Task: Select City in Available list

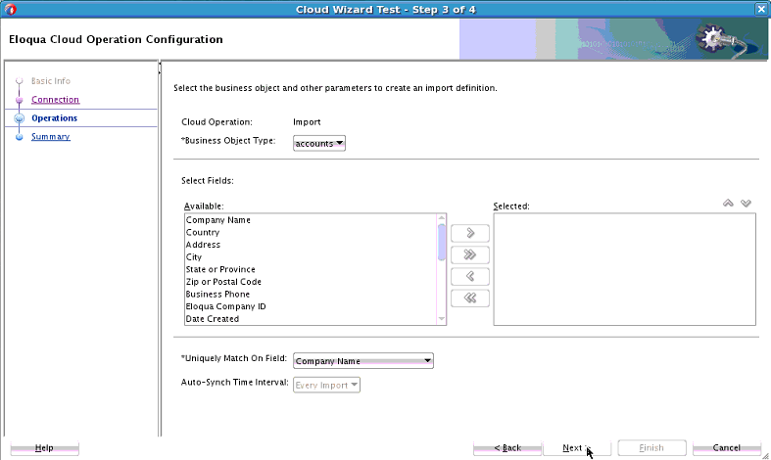Action: [311, 257]
